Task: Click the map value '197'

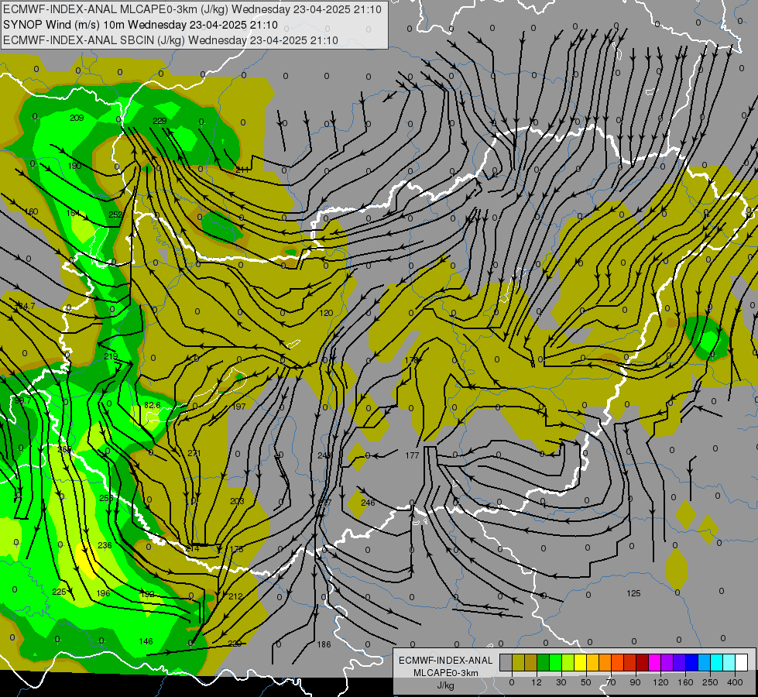Action: click(238, 407)
